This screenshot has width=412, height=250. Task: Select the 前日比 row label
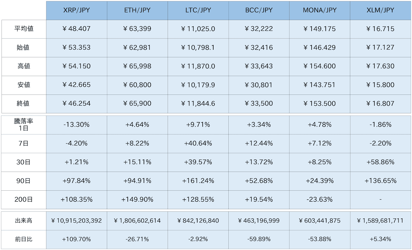[24, 239]
